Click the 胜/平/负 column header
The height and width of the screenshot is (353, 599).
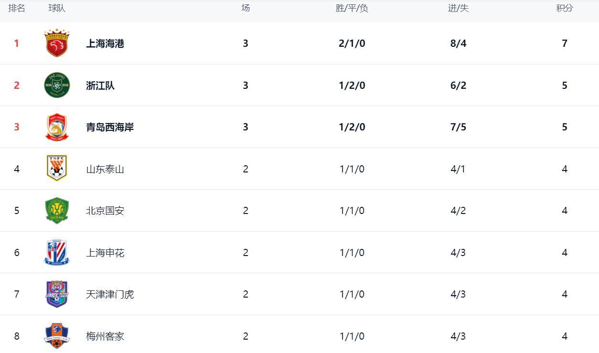tap(352, 8)
